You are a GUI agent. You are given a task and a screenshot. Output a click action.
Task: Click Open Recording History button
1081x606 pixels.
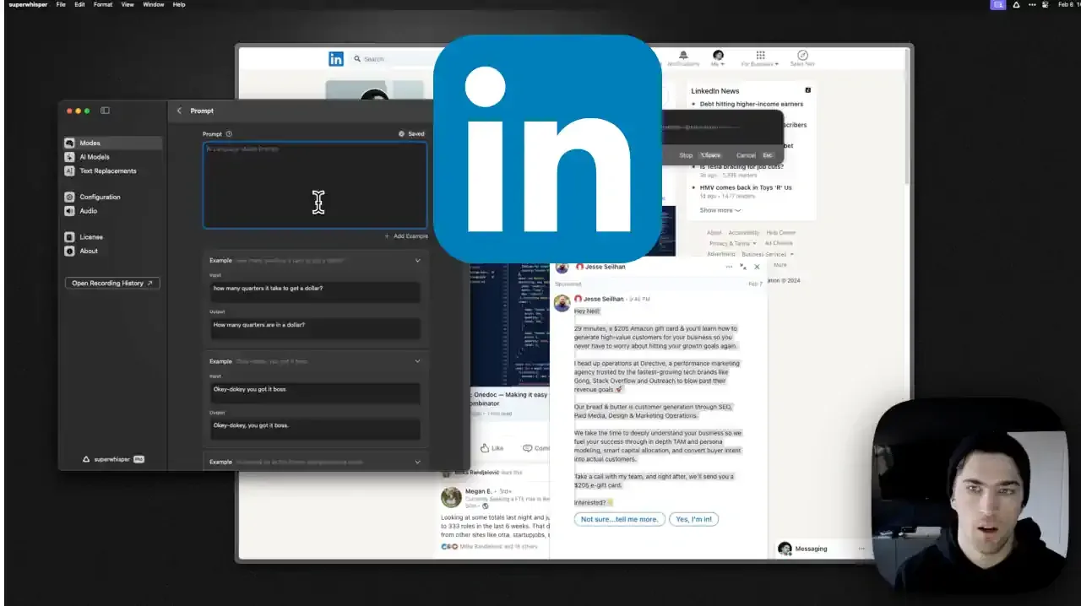[112, 284]
